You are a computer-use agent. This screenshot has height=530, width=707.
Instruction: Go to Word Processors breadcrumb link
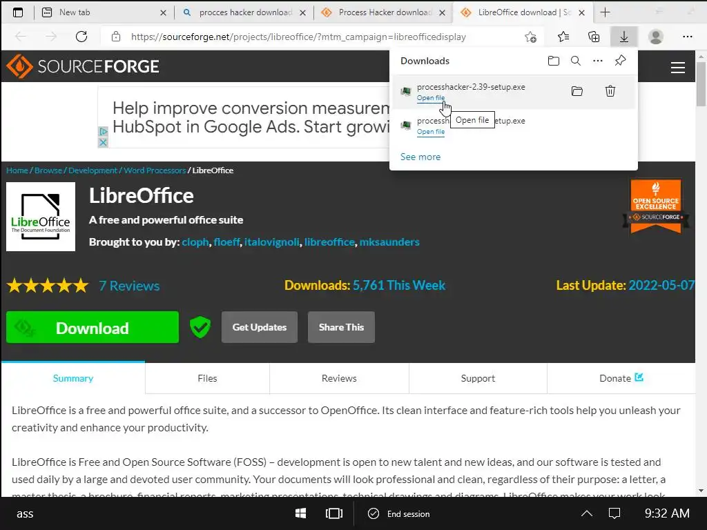point(155,170)
